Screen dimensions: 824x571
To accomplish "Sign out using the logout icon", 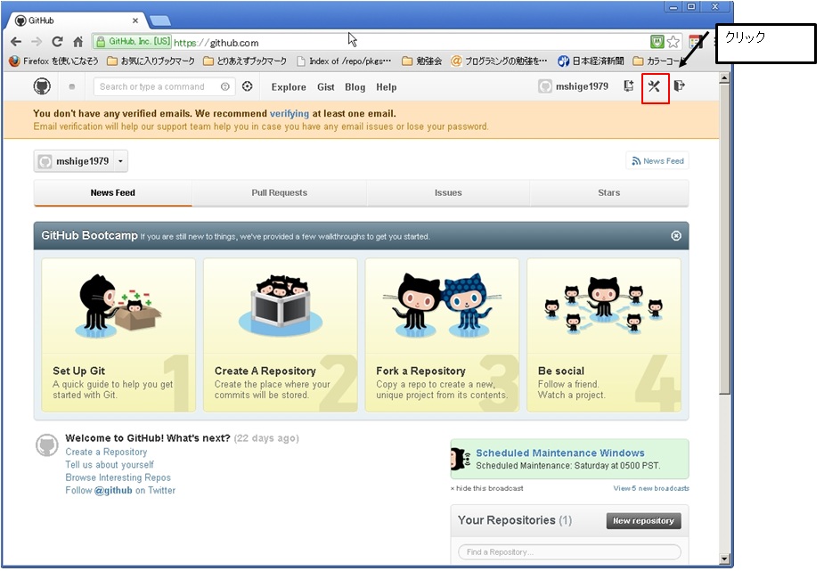I will click(680, 86).
